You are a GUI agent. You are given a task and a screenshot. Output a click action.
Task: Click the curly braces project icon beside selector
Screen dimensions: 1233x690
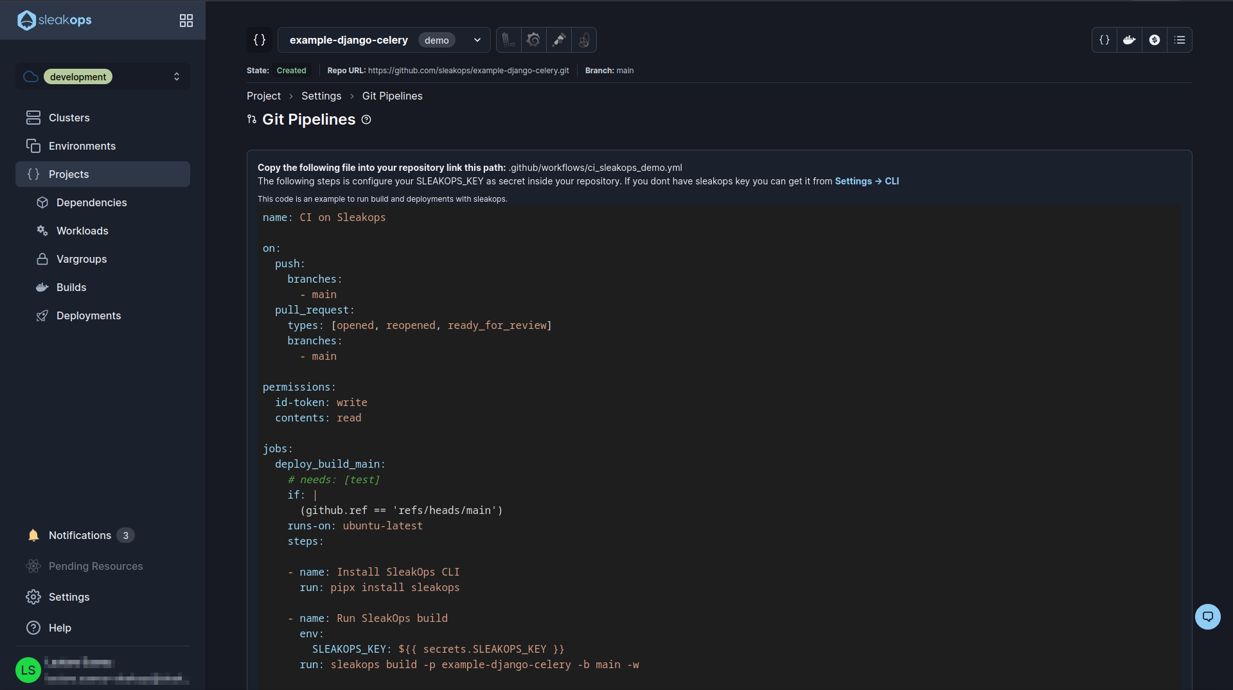(x=260, y=40)
